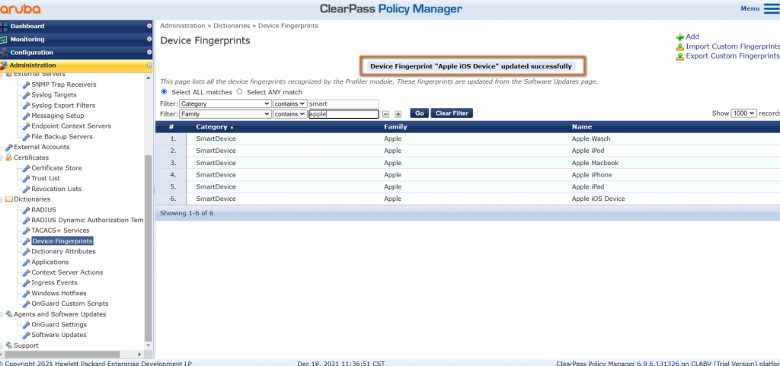Click the Ingress Events wrench icon
The image size is (780, 366).
27,283
